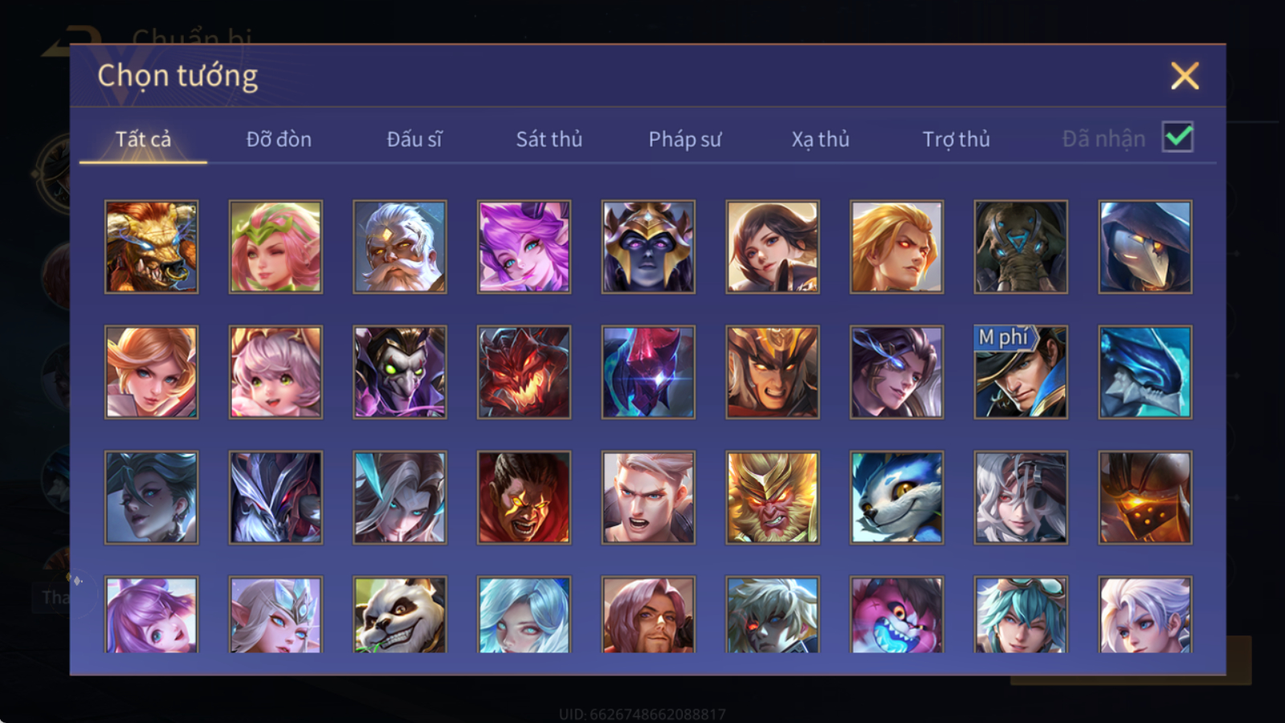Pick the panda hero portrait
This screenshot has height=723, width=1285.
point(400,614)
